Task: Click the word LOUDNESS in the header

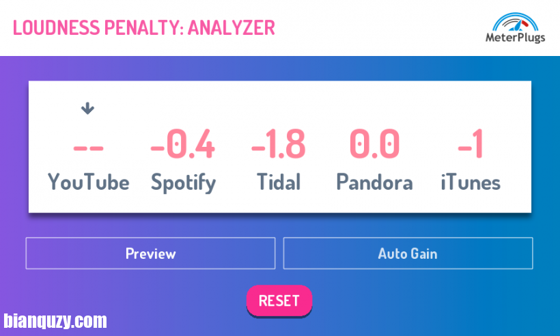Action: coord(57,28)
